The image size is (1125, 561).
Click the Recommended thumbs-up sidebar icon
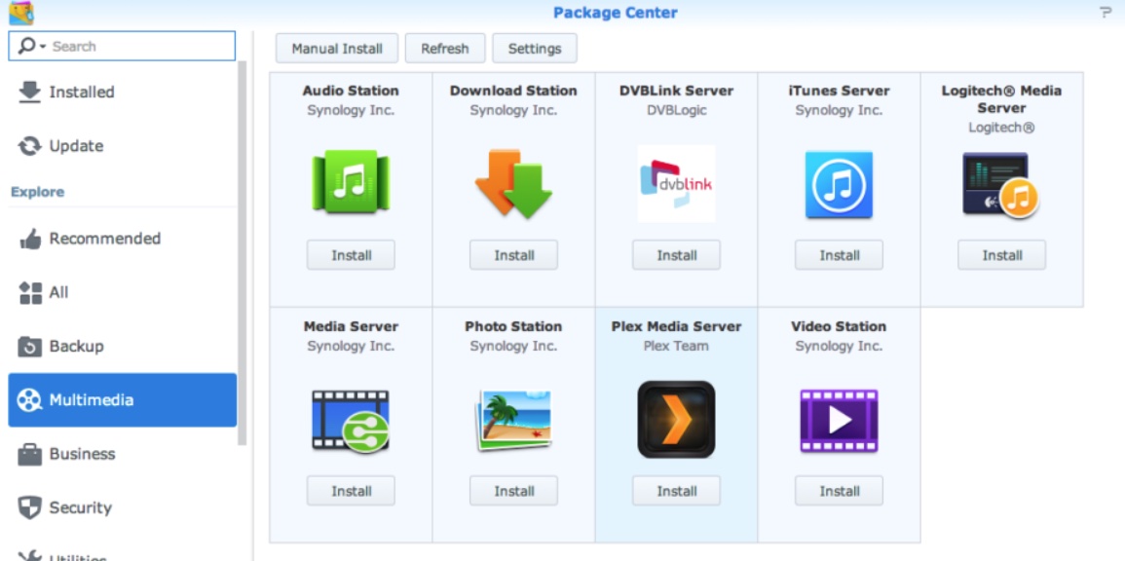click(29, 239)
